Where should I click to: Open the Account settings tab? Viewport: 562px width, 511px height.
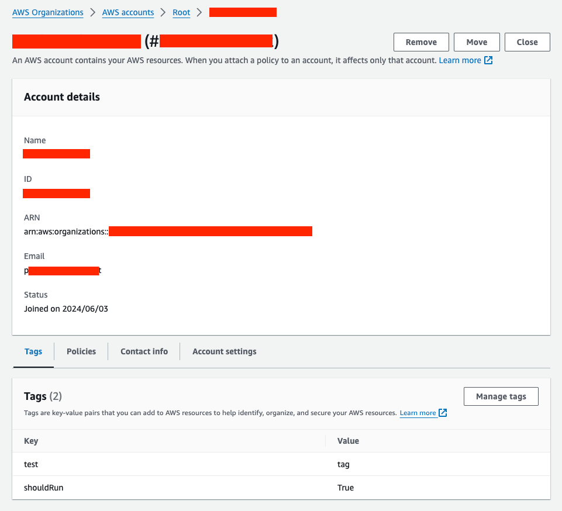click(x=225, y=351)
